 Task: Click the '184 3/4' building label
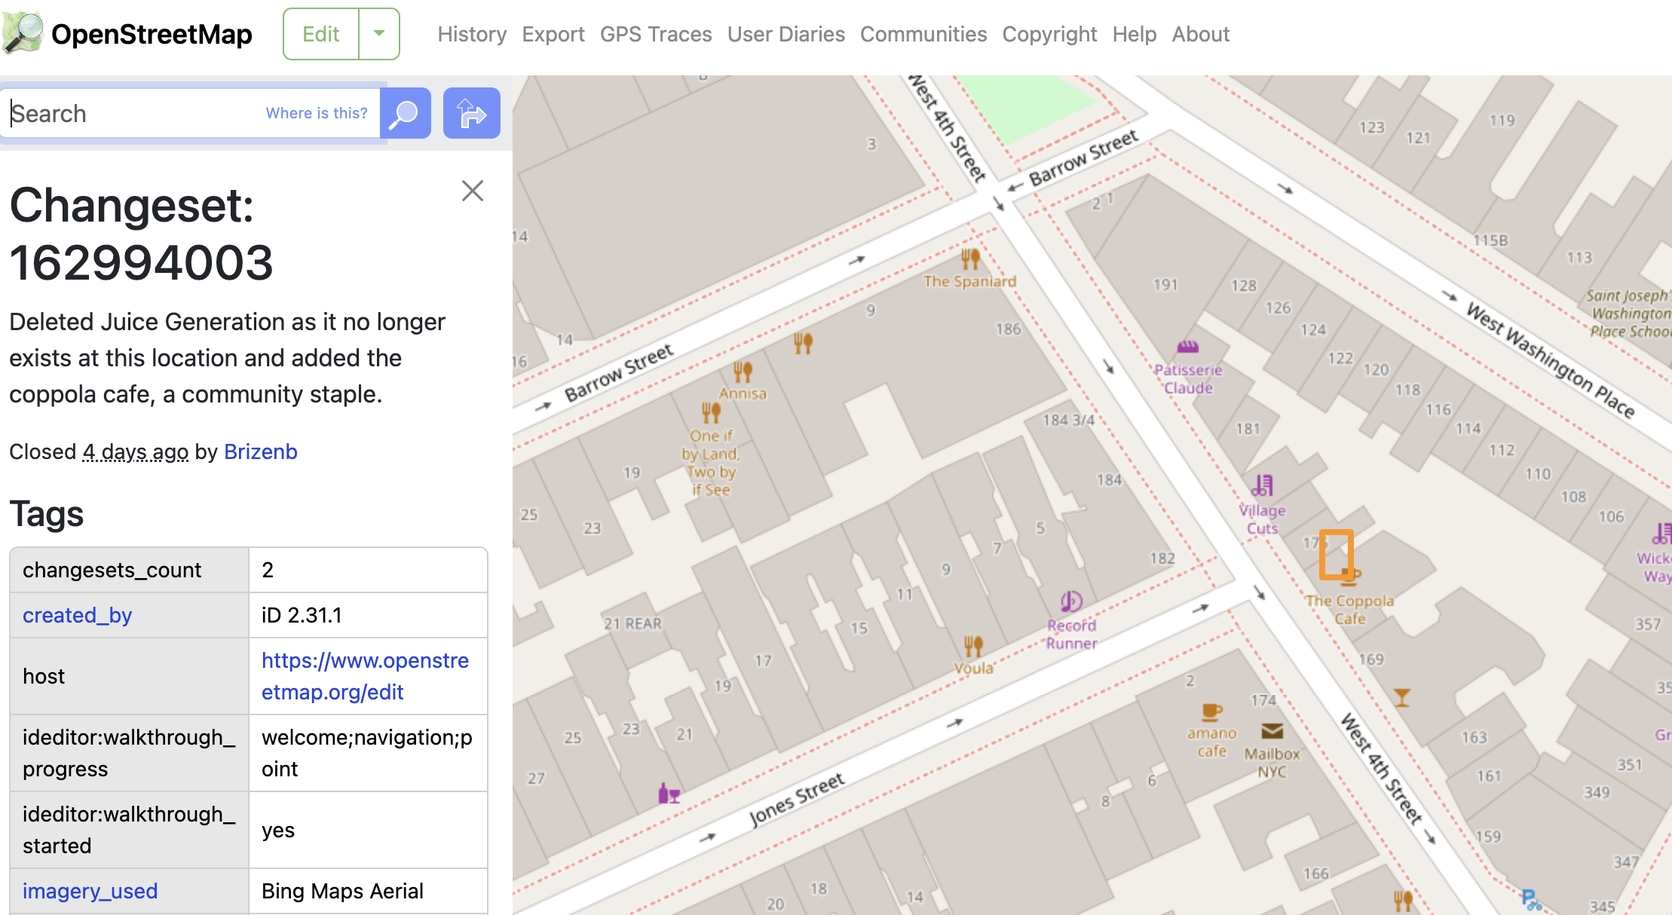click(x=1069, y=420)
